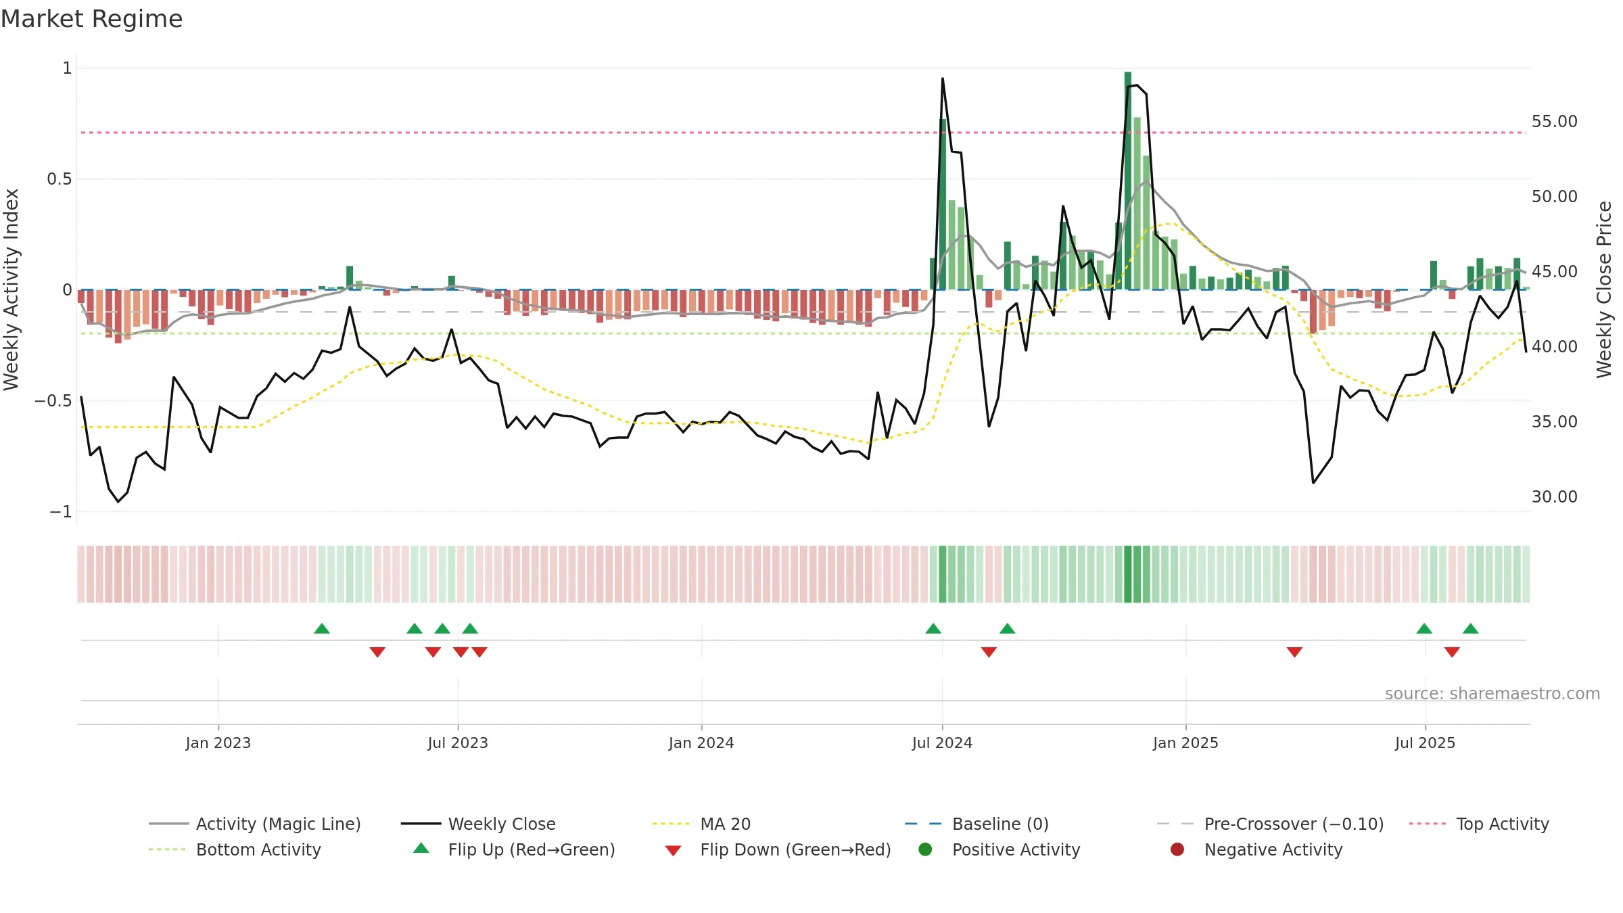The height and width of the screenshot is (913, 1623).
Task: Click the 40.00 price axis label
Action: pyautogui.click(x=1554, y=347)
